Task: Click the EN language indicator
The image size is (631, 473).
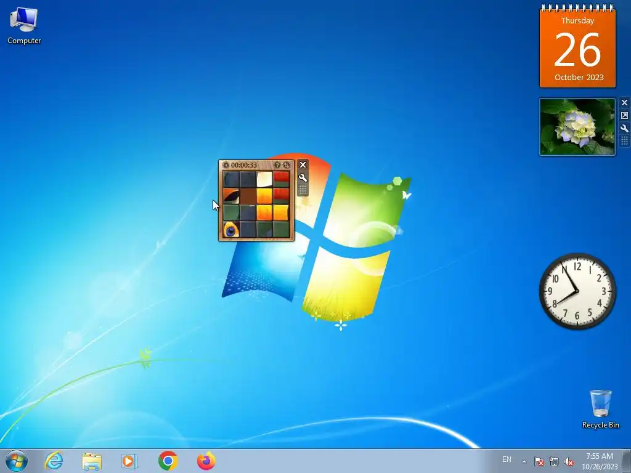Action: (x=507, y=459)
